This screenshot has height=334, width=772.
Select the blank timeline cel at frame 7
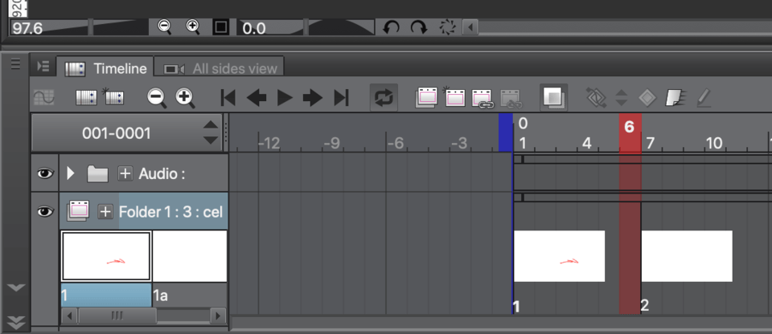coord(687,256)
